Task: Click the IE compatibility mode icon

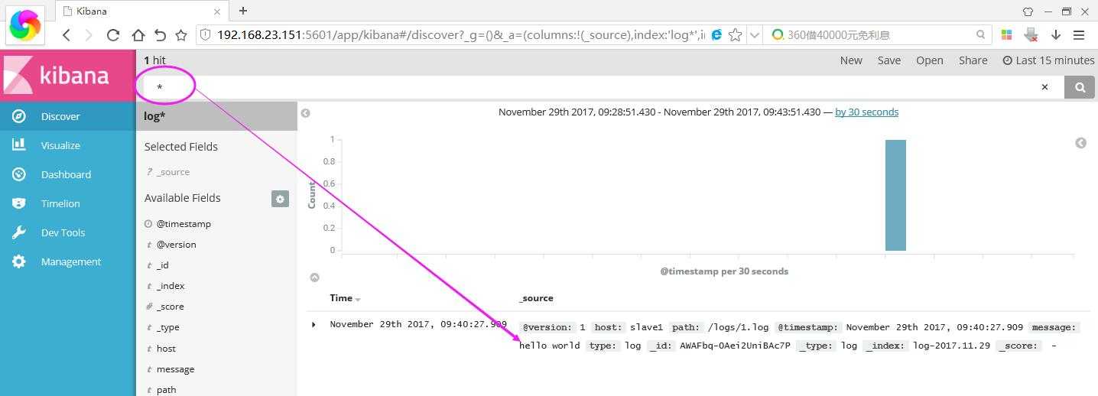Action: click(716, 34)
